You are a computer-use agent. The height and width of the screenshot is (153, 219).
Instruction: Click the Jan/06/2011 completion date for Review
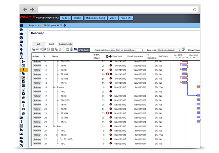click(x=140, y=87)
